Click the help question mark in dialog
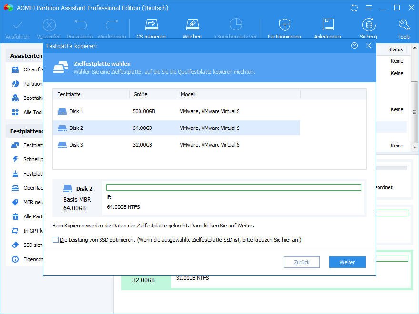The image size is (419, 314). [x=354, y=46]
